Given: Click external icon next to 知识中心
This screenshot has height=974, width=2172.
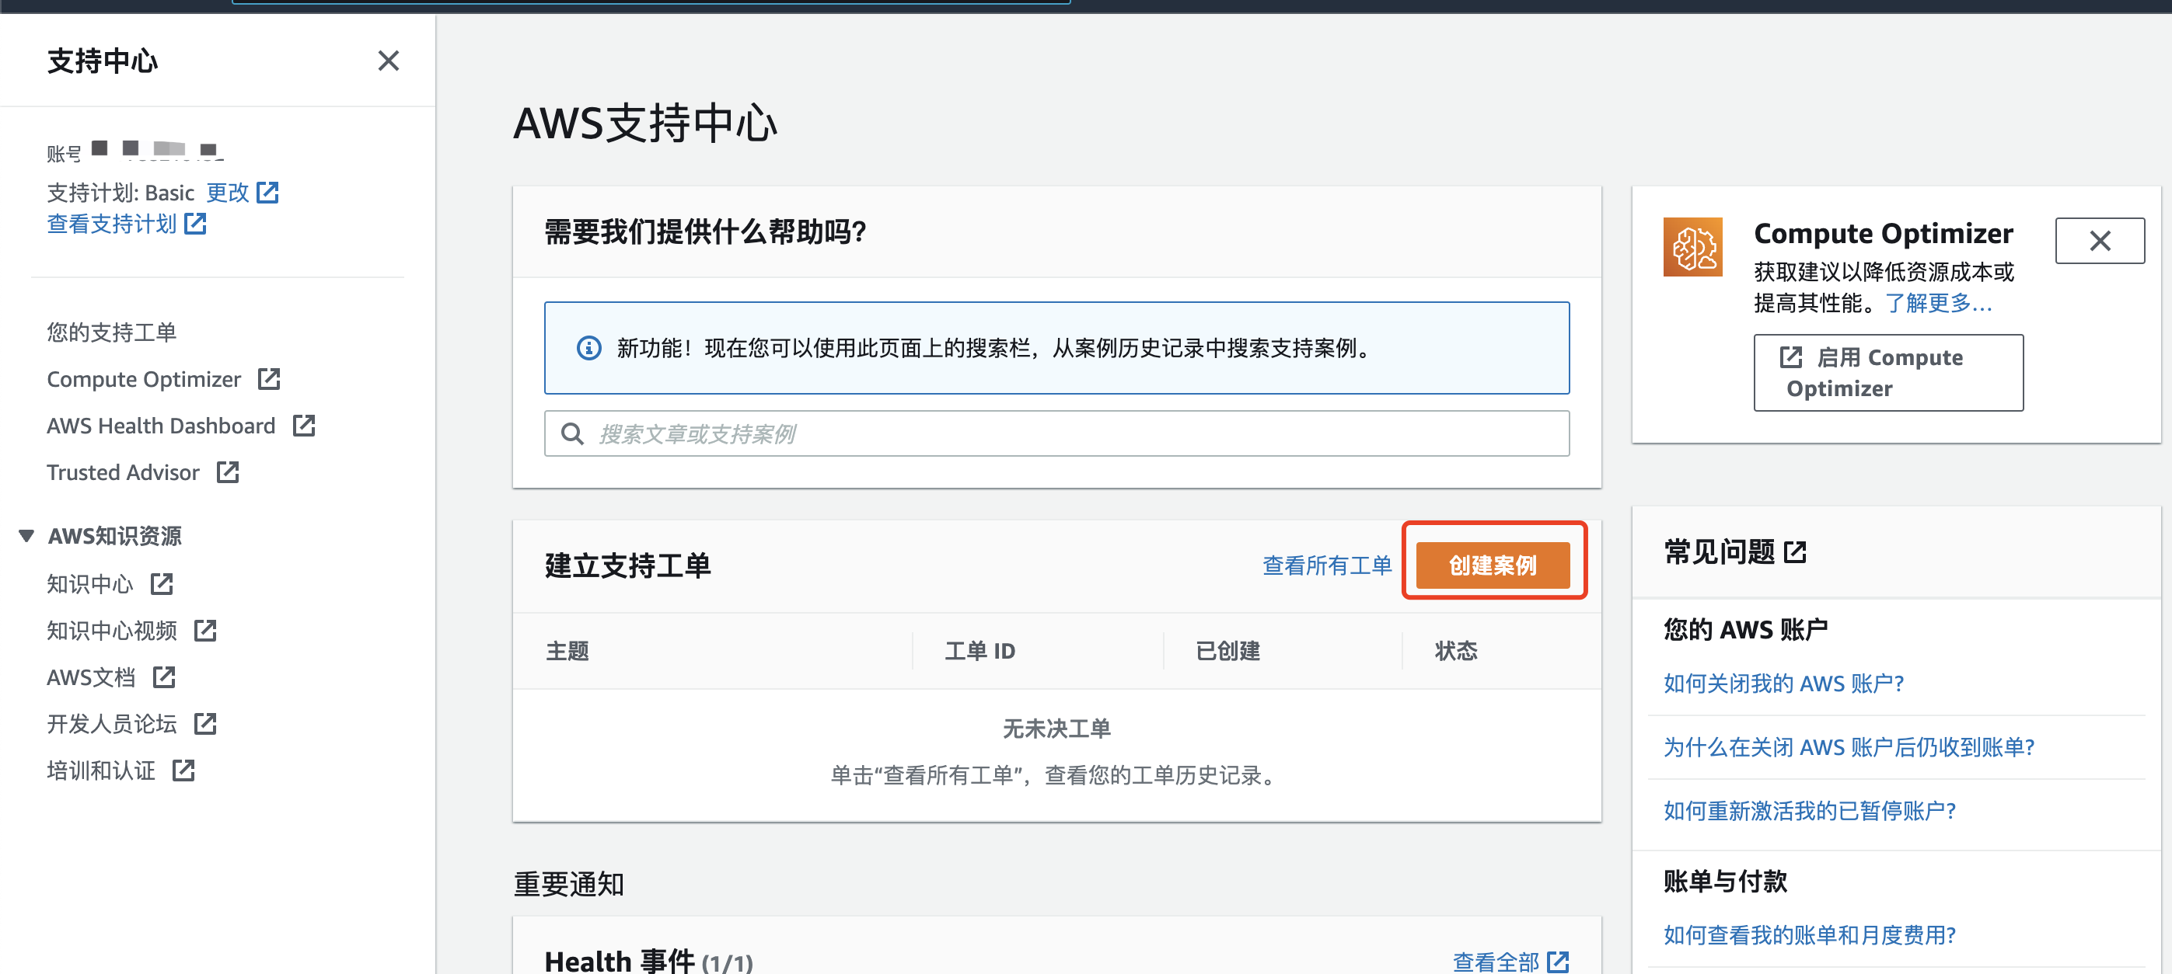Looking at the screenshot, I should 161,583.
